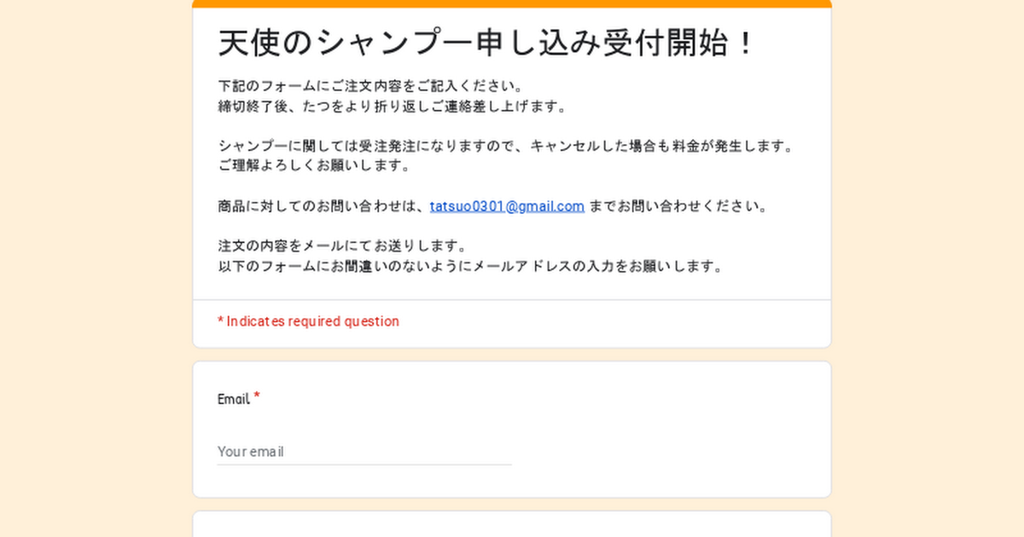Click the line 下記のフォームにご注文内容をご記入ください。

(x=369, y=86)
